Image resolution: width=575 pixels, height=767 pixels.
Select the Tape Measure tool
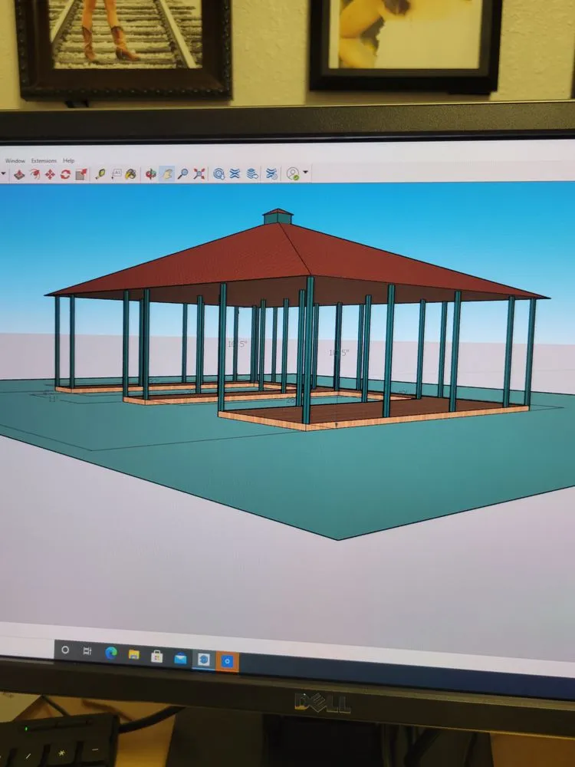coord(100,174)
